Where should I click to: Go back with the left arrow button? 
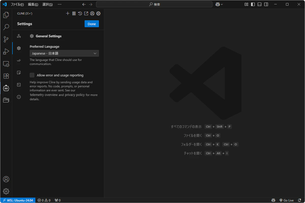[x=84, y=4]
